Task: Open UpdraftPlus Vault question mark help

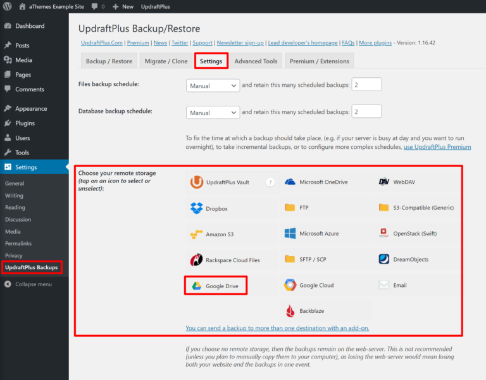Action: (x=270, y=182)
